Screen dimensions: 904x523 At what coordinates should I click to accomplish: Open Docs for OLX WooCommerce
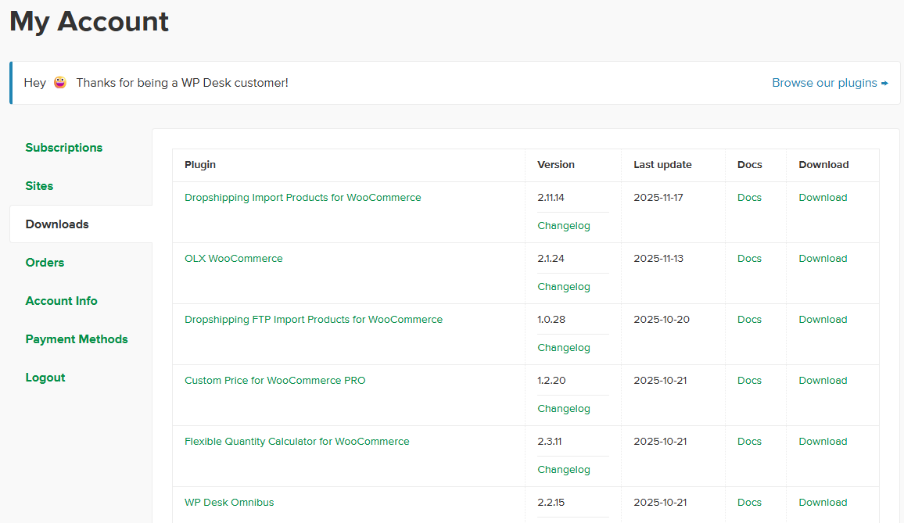coord(749,259)
